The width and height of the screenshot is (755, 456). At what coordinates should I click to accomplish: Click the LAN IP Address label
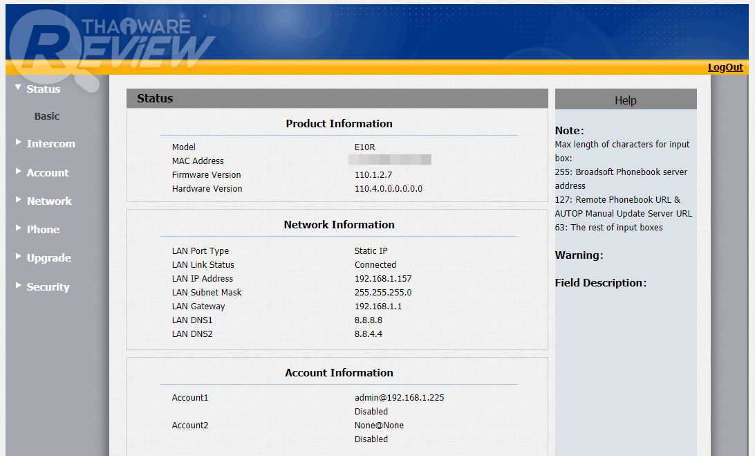pos(202,279)
